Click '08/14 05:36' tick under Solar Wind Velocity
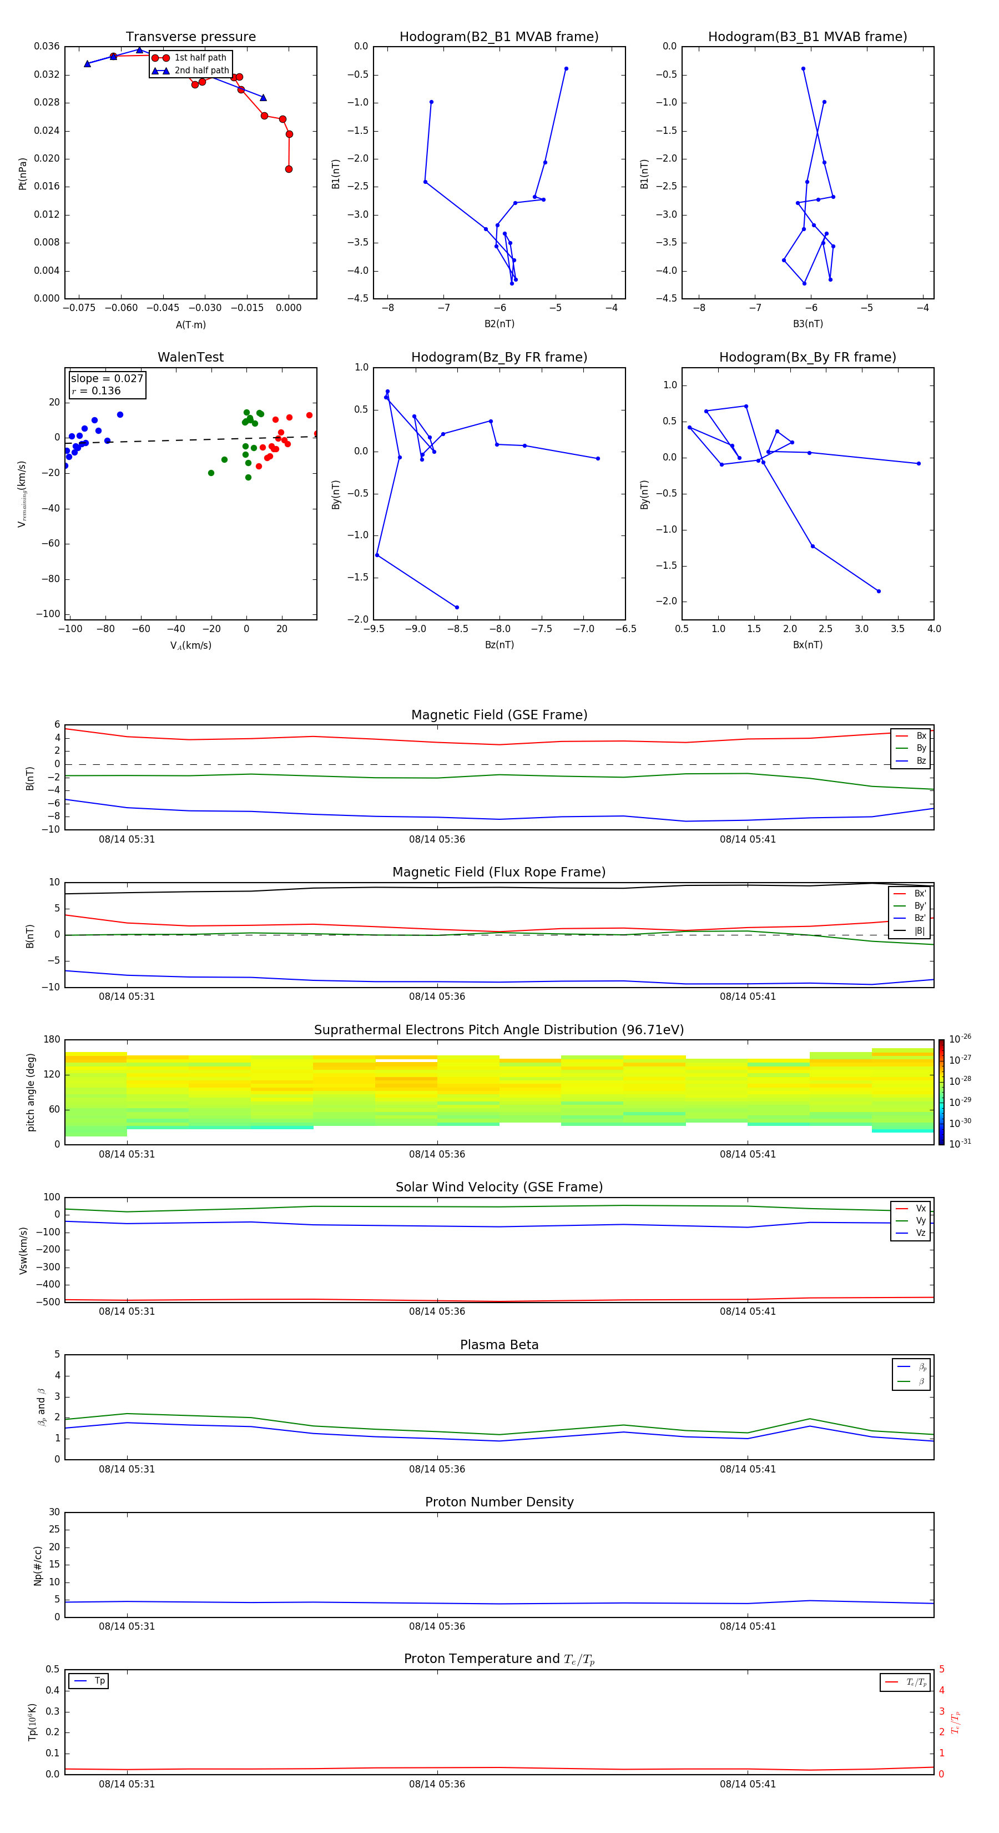The width and height of the screenshot is (999, 1833). (437, 1311)
